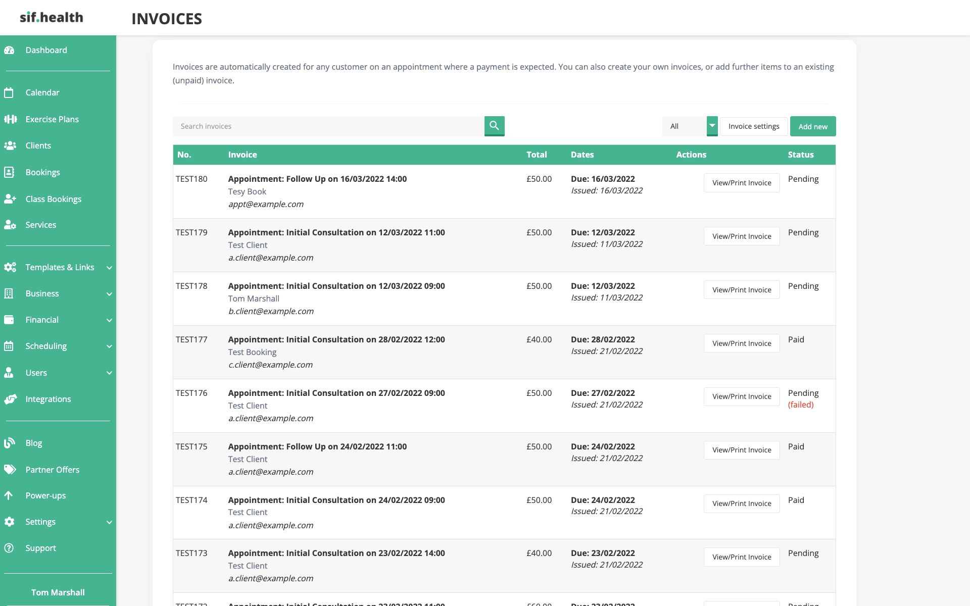The height and width of the screenshot is (606, 970).
Task: Click the Exercise Plans dumbbell icon
Action: tap(10, 119)
